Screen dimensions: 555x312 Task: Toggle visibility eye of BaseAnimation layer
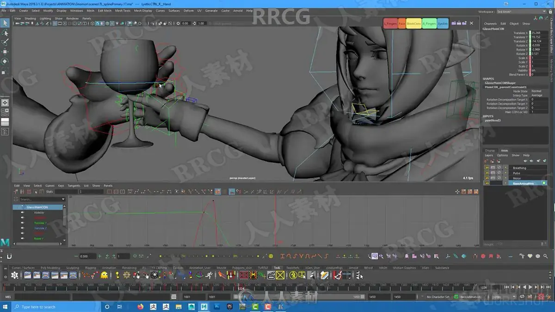pos(487,183)
